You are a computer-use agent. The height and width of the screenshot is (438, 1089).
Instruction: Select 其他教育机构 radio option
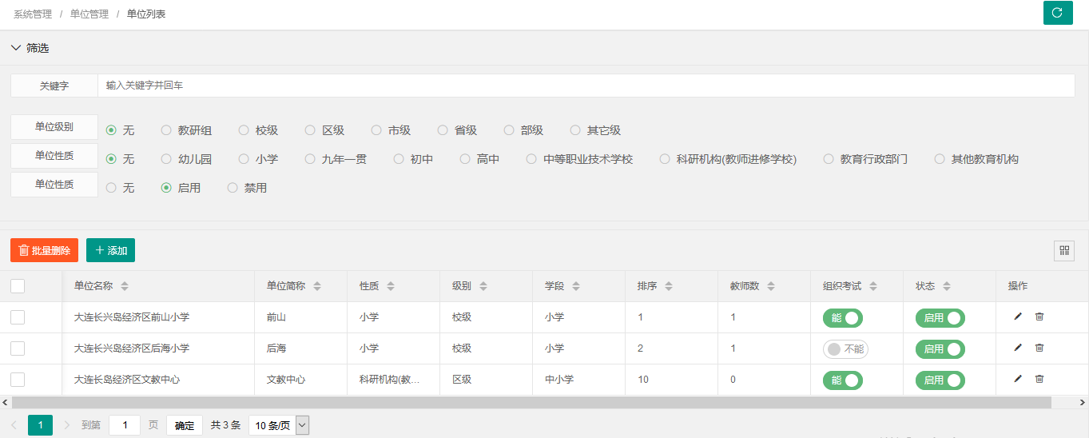tap(940, 159)
